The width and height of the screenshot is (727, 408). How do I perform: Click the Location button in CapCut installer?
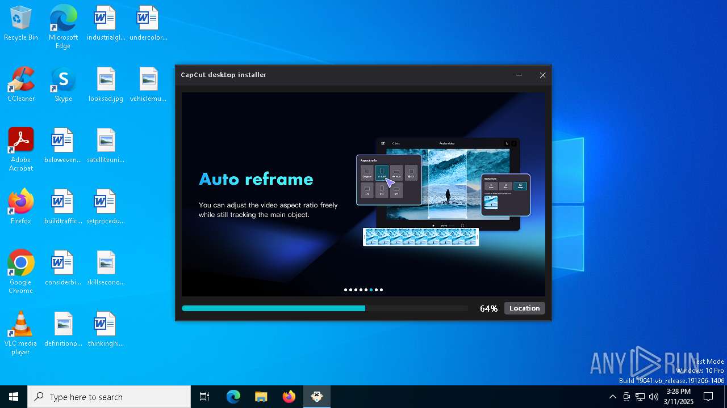[x=525, y=308]
